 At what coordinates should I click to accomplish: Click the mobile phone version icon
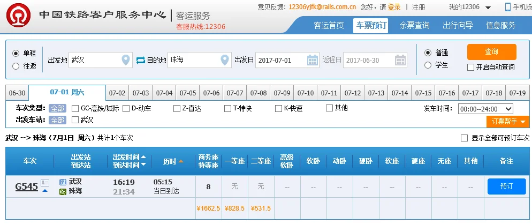click(x=508, y=7)
